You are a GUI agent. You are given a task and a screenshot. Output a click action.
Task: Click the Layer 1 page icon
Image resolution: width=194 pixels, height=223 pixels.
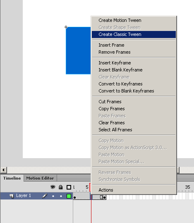point(12,196)
